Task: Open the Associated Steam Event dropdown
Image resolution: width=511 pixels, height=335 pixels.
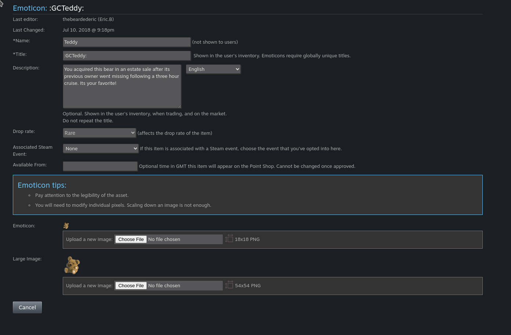Action: click(x=101, y=148)
